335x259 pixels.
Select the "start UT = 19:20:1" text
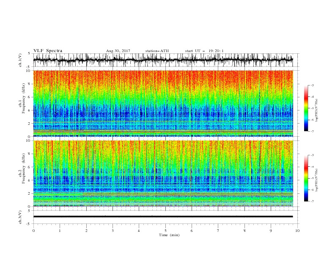(x=204, y=51)
